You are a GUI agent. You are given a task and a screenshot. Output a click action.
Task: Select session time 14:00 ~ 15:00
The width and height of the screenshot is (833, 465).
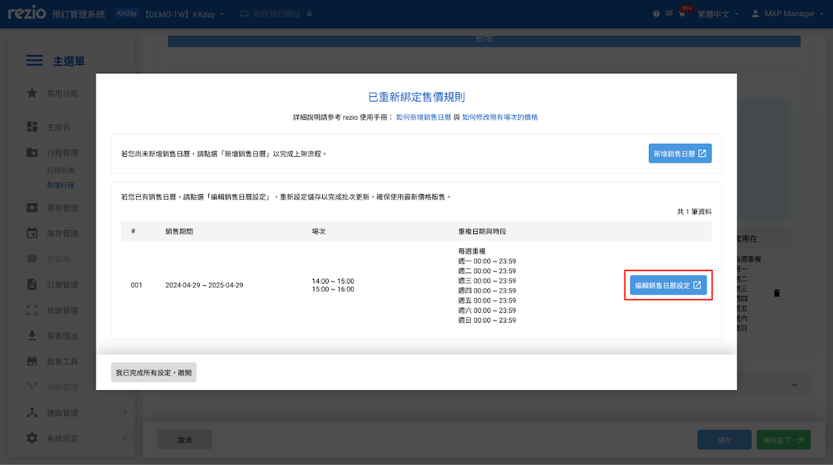[333, 282]
